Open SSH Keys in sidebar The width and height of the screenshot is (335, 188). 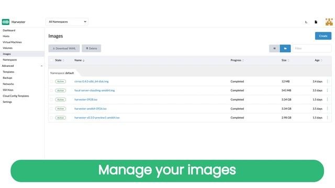point(8,90)
